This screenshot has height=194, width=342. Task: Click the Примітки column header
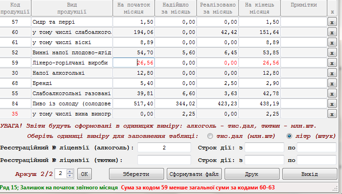[x=303, y=6]
